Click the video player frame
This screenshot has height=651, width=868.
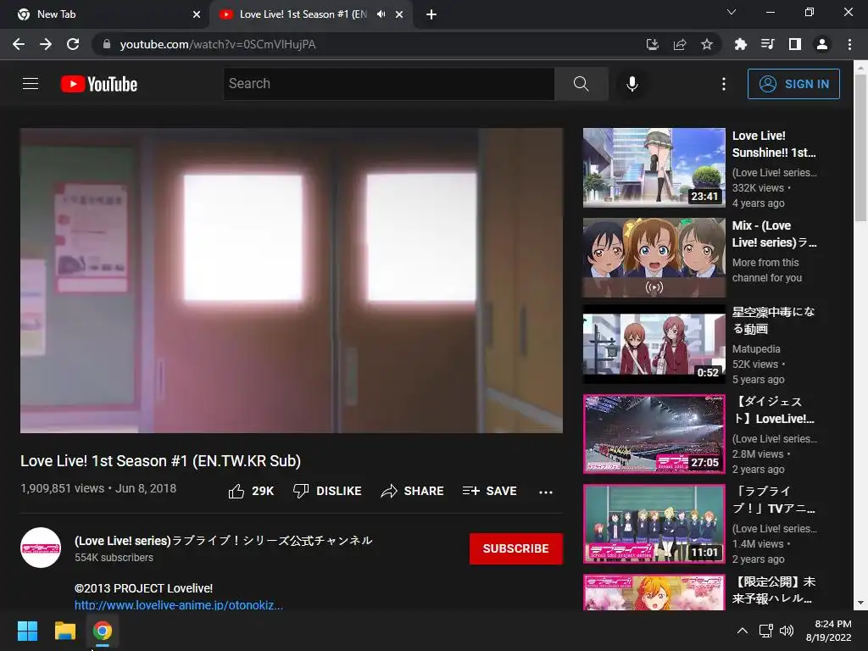292,280
